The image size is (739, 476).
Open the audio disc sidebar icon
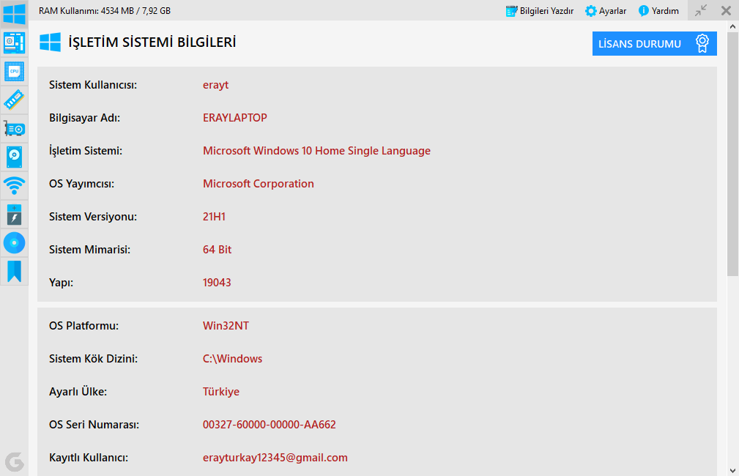[14, 242]
